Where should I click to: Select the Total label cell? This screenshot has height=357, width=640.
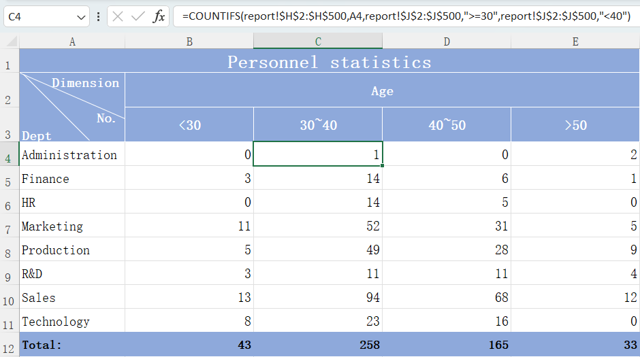click(72, 345)
